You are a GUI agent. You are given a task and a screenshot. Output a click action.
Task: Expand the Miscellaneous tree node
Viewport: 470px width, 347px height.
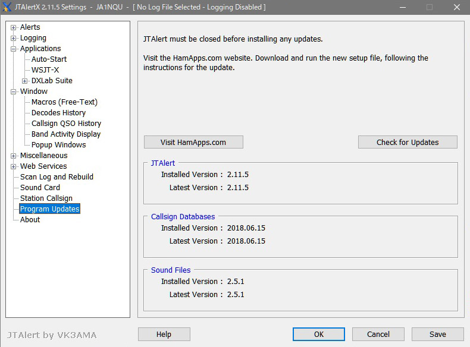(x=14, y=156)
